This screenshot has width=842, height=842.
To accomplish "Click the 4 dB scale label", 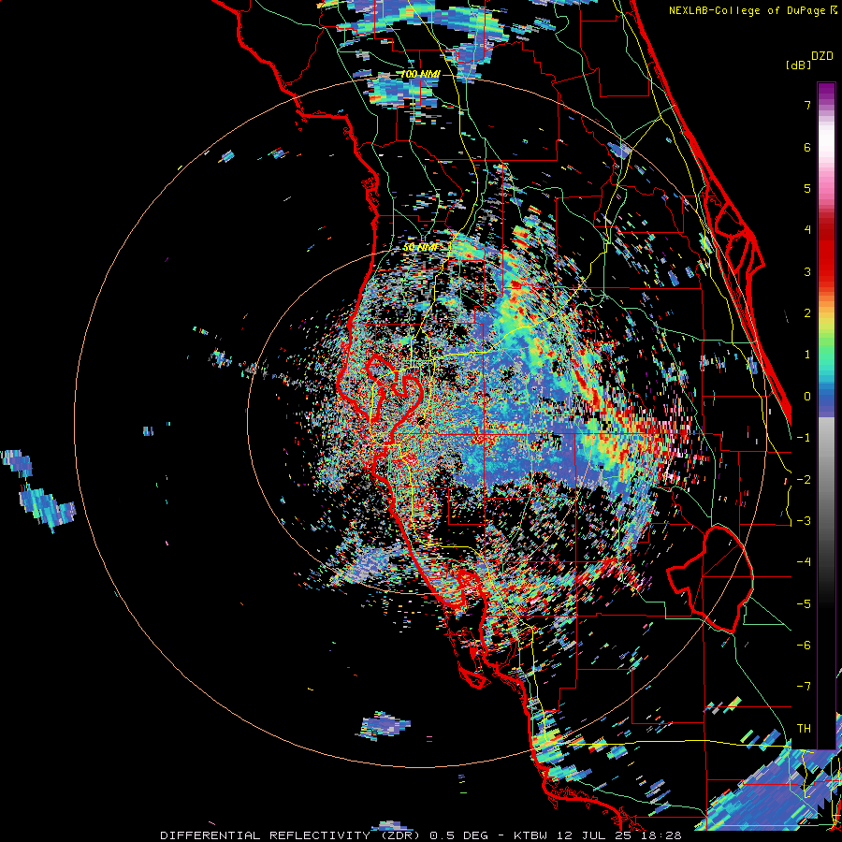I will tap(807, 230).
